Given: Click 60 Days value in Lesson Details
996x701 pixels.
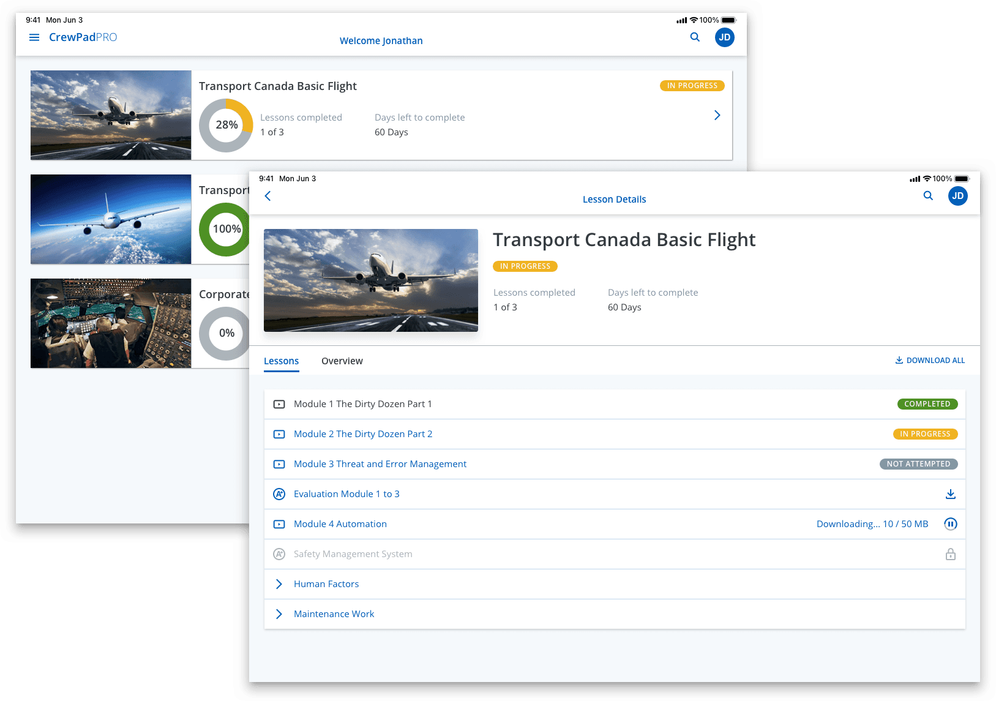Looking at the screenshot, I should tap(624, 307).
